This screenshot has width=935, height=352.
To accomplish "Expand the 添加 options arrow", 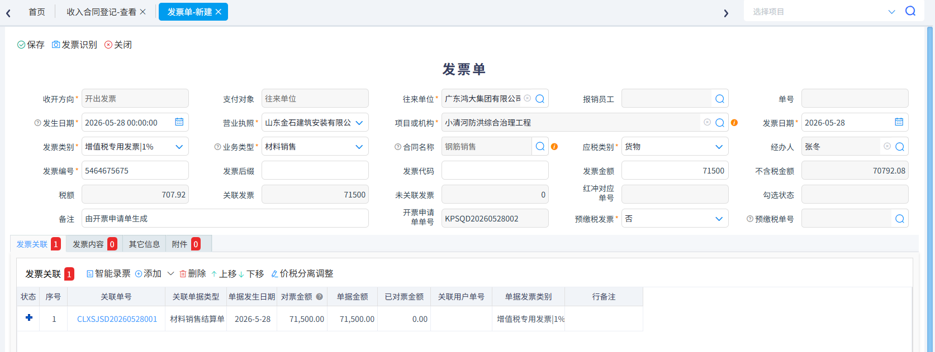I will click(x=171, y=273).
